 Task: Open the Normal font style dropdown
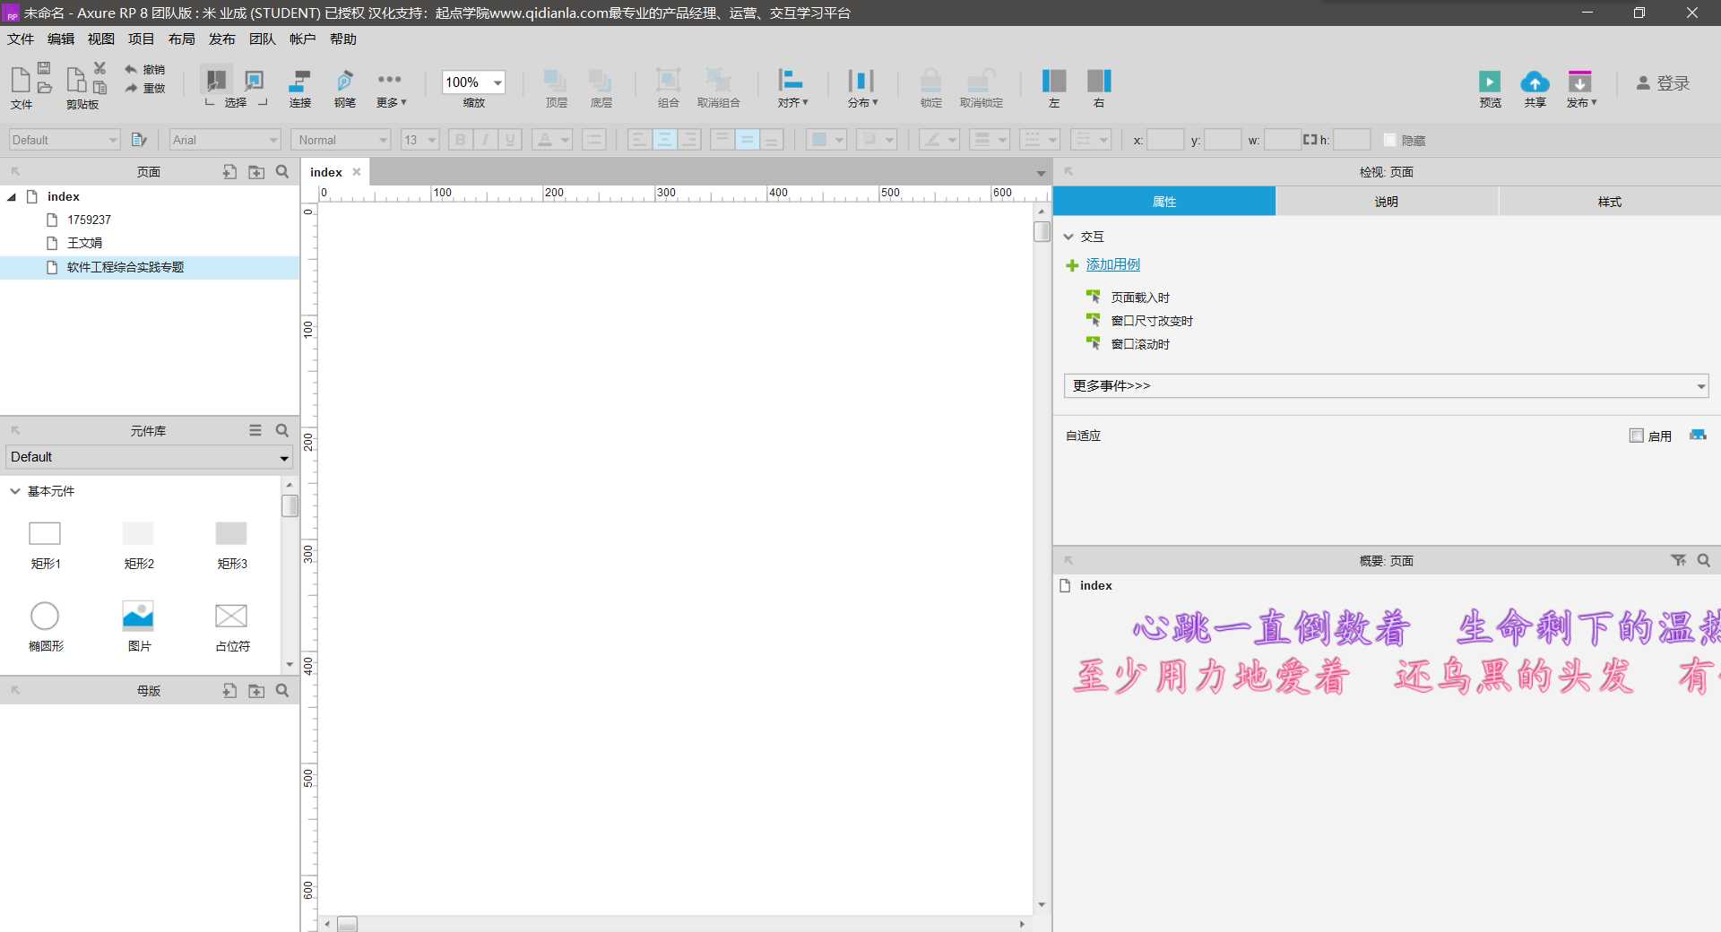(341, 140)
